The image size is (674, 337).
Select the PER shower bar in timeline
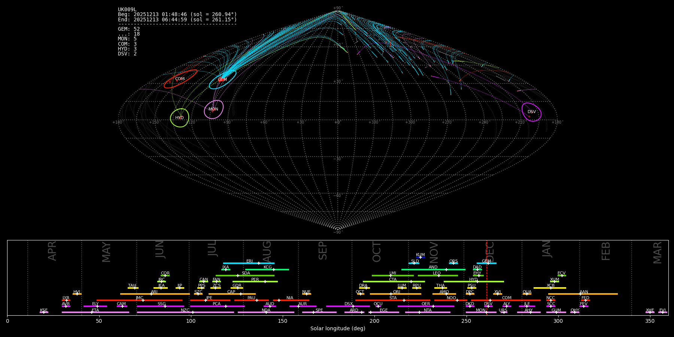click(x=255, y=282)
